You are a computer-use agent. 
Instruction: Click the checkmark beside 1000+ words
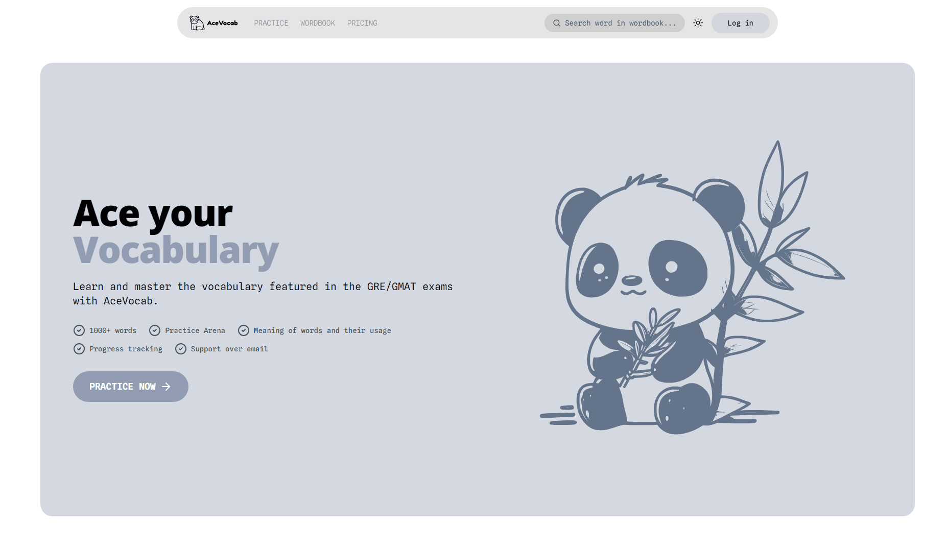(79, 330)
